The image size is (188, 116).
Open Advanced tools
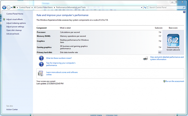pos(13,34)
